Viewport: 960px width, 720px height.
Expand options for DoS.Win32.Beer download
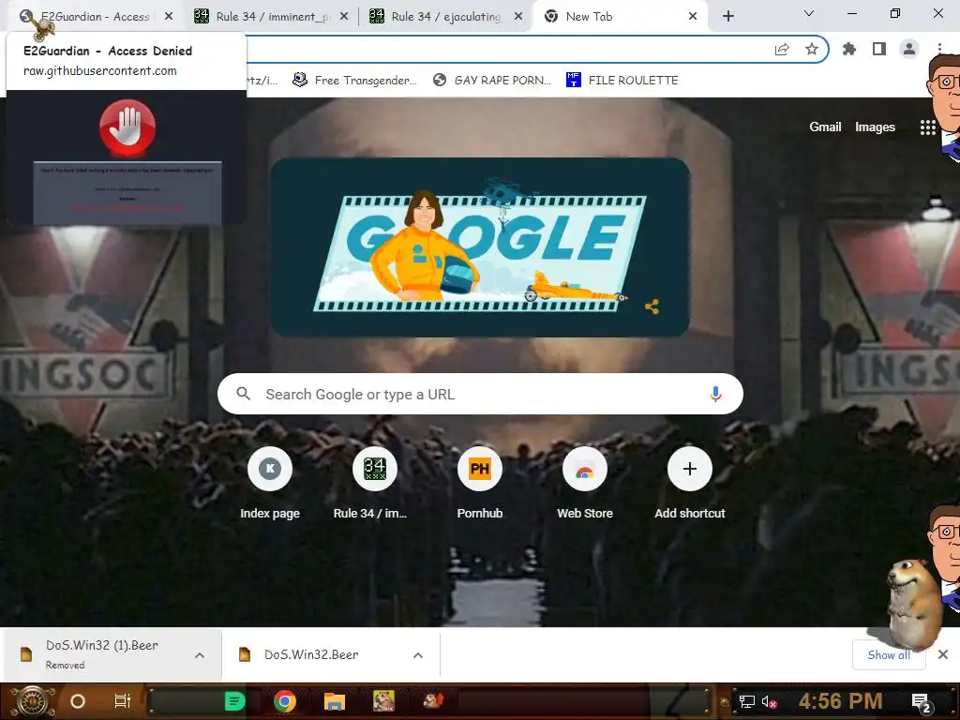click(418, 655)
